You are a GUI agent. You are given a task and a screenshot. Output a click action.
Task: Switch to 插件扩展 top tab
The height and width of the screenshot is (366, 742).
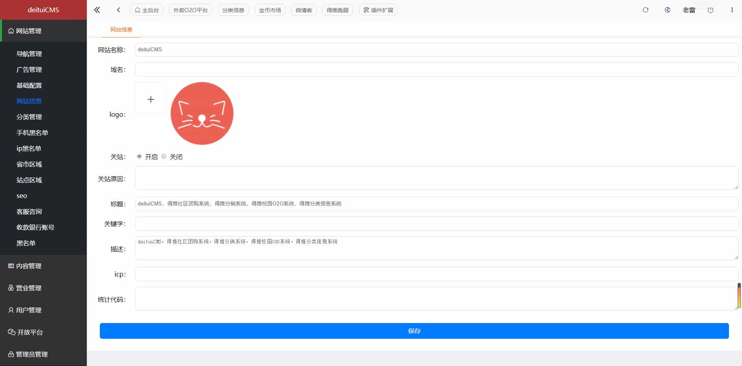click(378, 10)
